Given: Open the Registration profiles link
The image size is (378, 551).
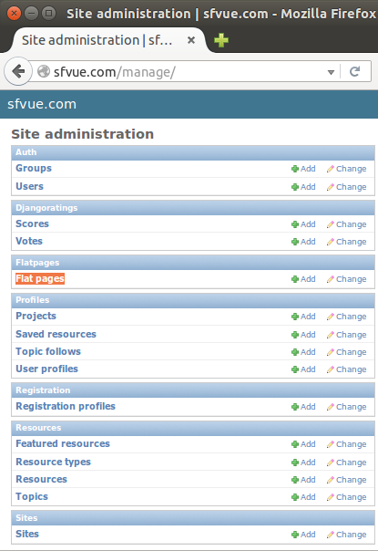Looking at the screenshot, I should (x=66, y=406).
